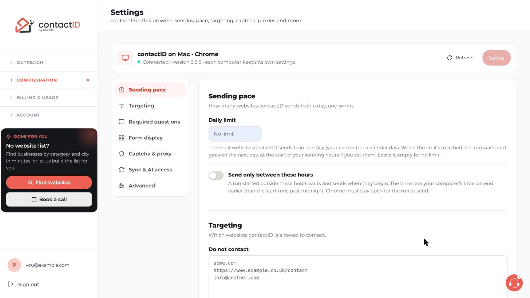Image resolution: width=530 pixels, height=298 pixels.
Task: Open the Form display tab
Action: [150, 138]
